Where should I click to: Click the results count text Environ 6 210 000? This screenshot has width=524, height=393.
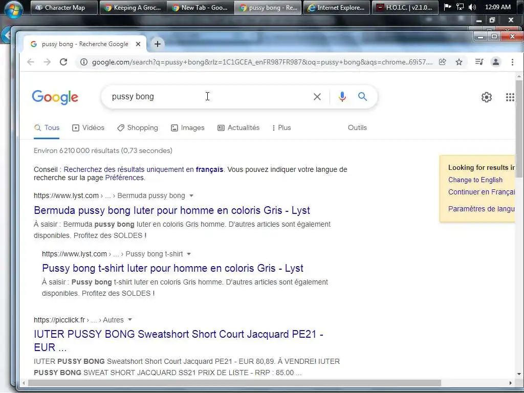103,151
